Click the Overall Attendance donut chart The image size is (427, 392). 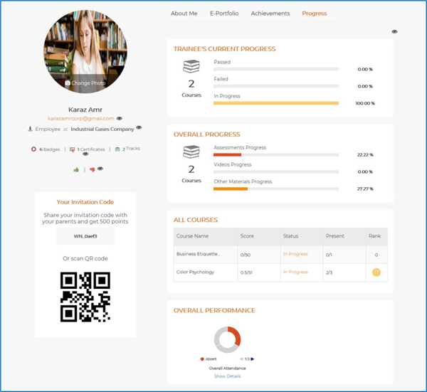point(228,340)
